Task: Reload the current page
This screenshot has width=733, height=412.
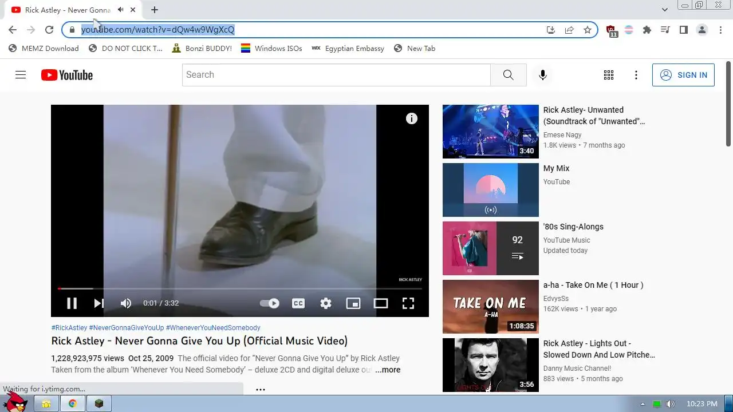Action: coord(49,30)
